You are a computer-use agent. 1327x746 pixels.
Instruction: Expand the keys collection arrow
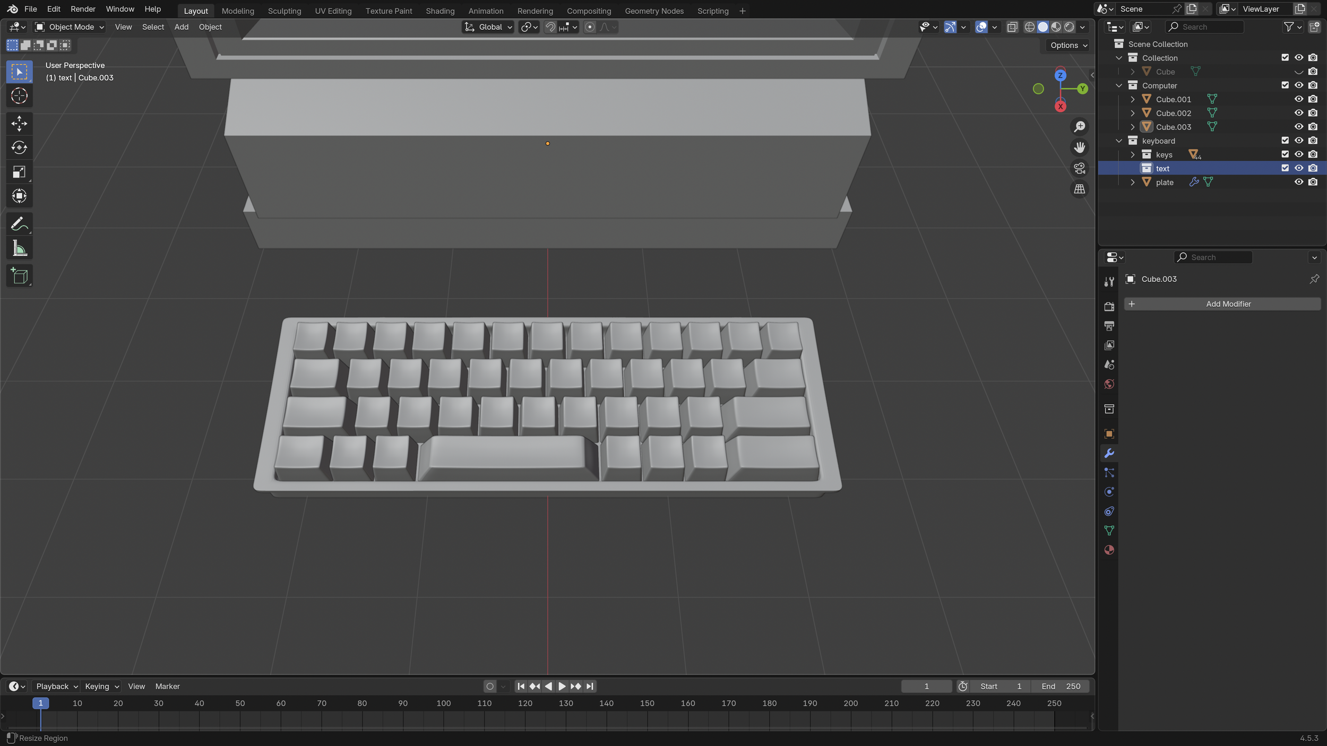(1132, 154)
